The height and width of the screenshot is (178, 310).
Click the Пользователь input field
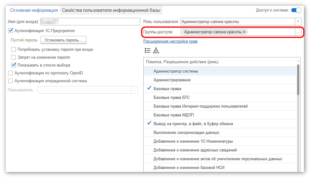[85, 90]
